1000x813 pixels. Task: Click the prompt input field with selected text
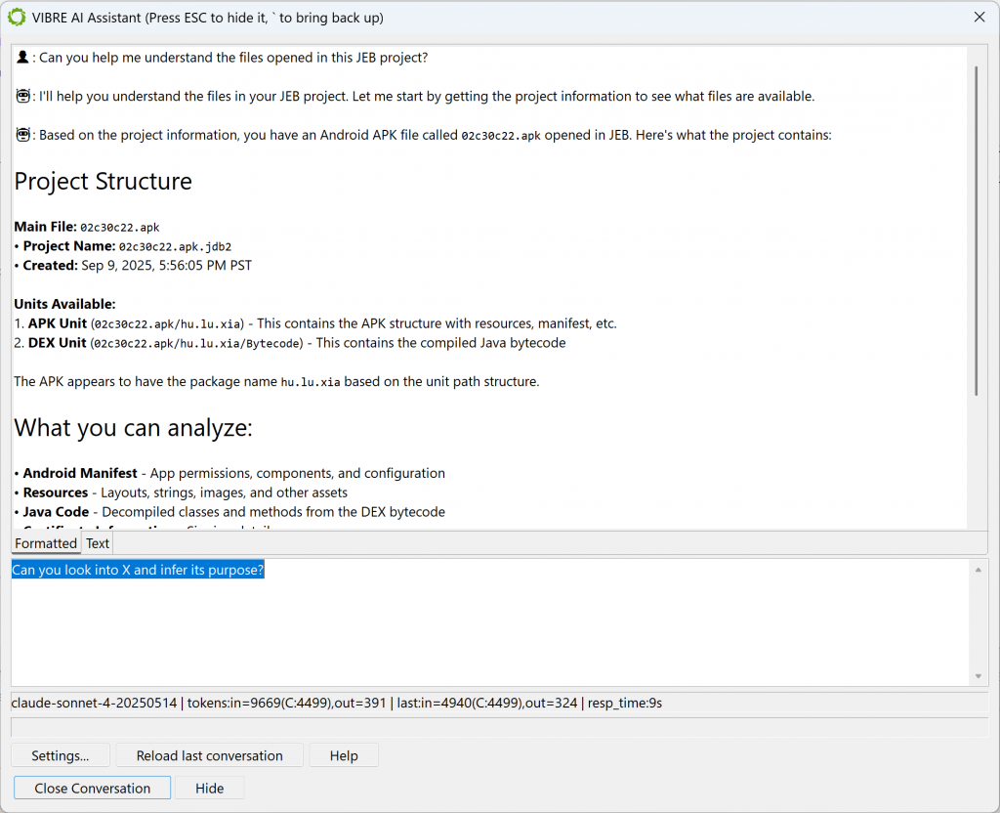(490, 622)
